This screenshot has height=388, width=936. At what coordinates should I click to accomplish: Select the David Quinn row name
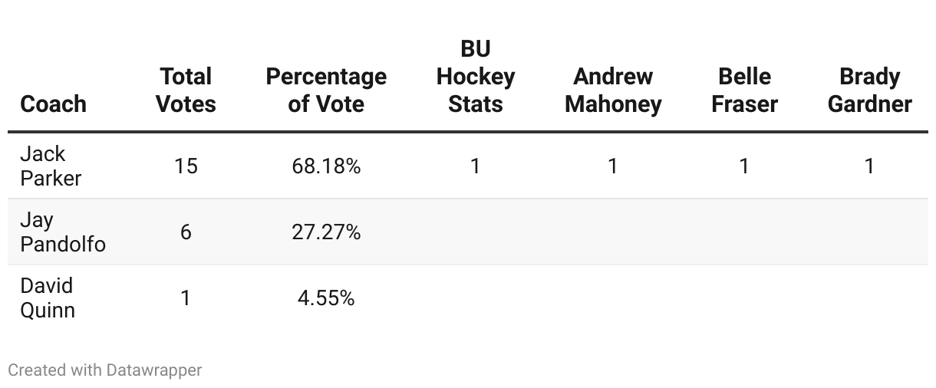coord(48,298)
